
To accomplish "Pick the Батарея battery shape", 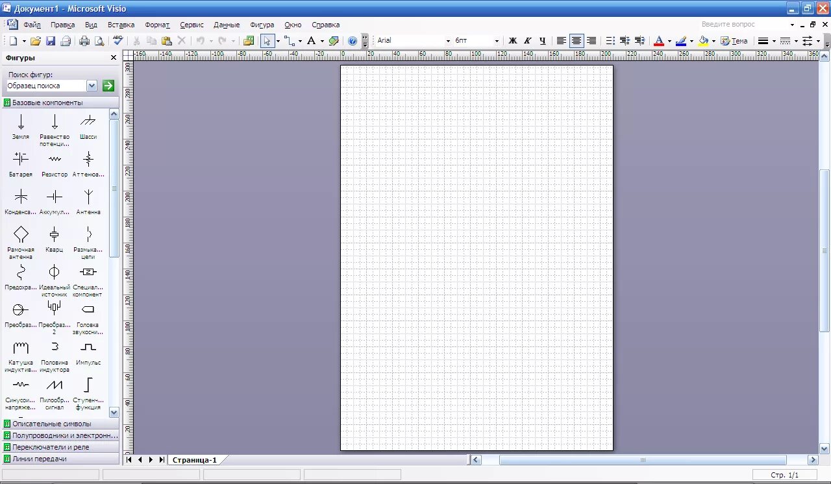I will click(21, 164).
